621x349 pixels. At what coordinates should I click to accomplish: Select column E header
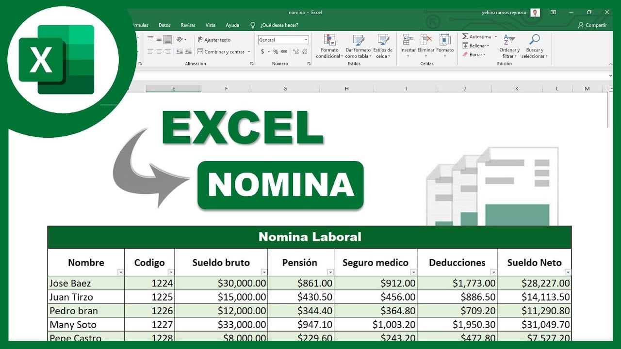pyautogui.click(x=173, y=89)
